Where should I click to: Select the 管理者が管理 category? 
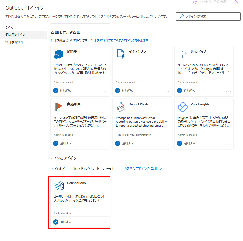14,42
